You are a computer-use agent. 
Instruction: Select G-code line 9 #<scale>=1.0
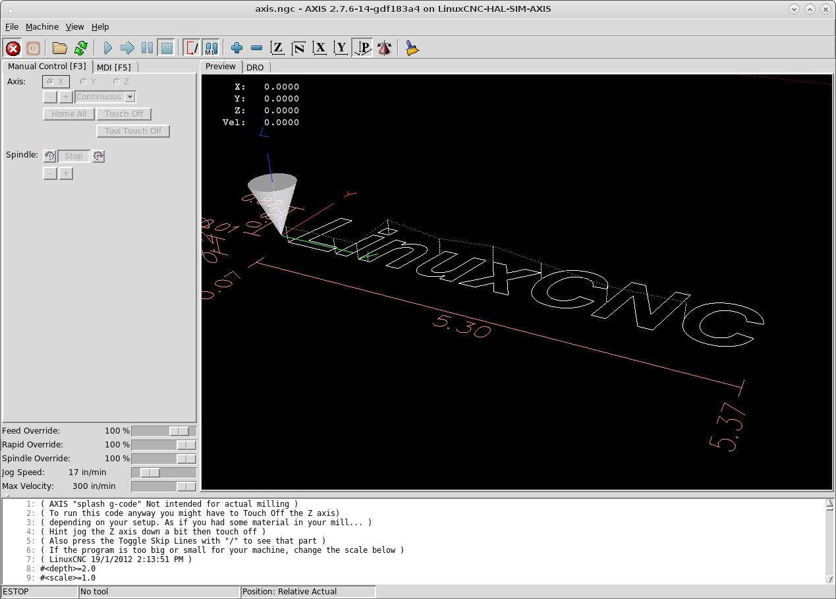[67, 578]
